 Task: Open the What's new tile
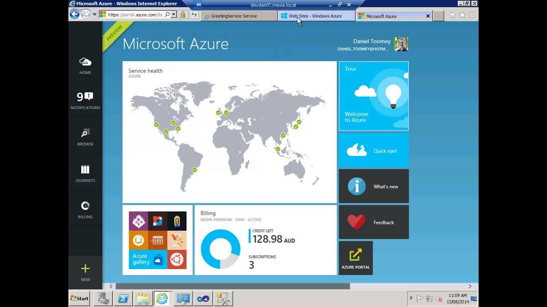[x=373, y=186]
